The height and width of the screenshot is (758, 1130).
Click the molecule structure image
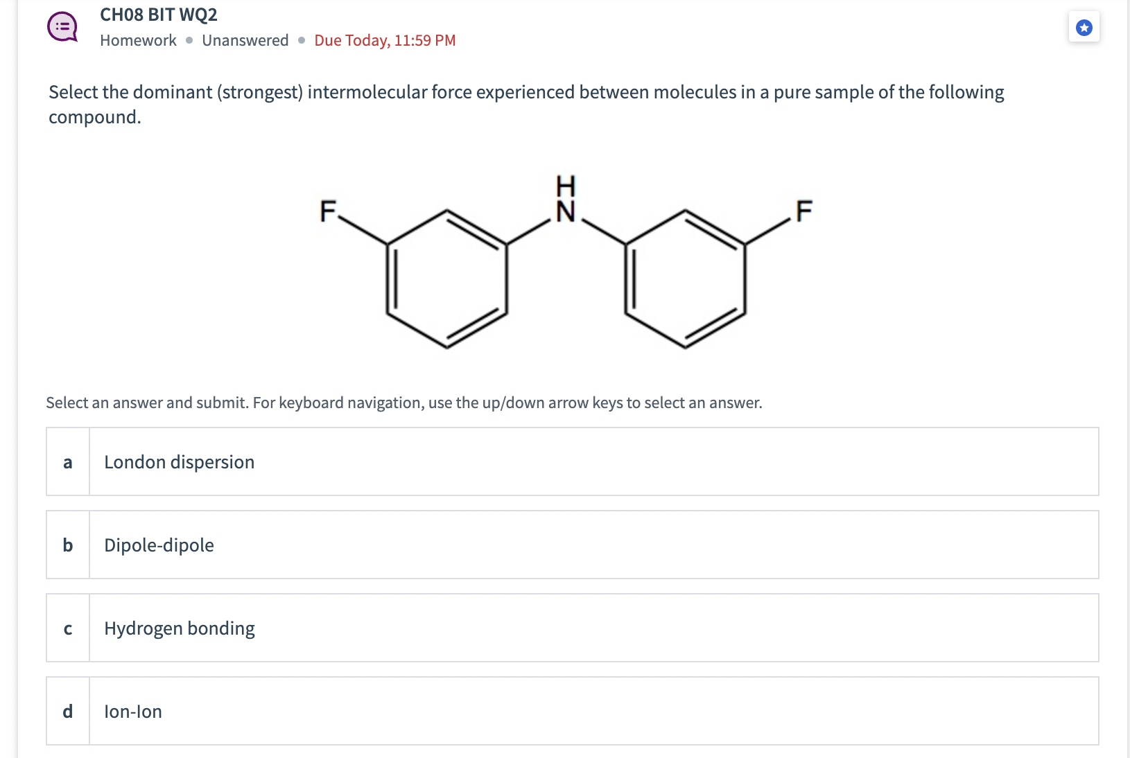565,267
